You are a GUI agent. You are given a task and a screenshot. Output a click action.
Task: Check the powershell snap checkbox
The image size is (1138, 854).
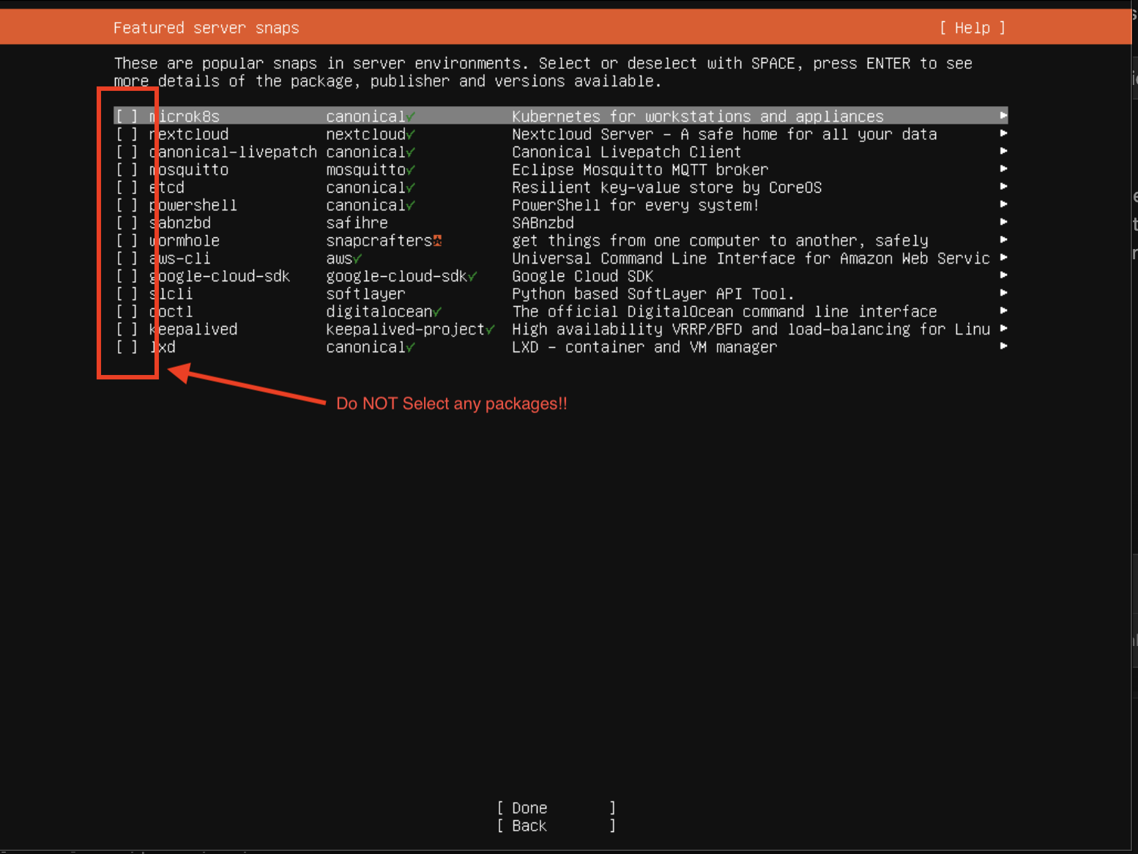(x=127, y=205)
